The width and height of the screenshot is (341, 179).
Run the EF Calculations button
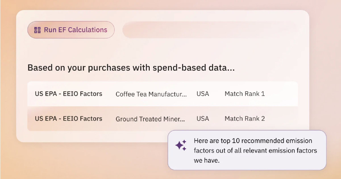point(71,30)
